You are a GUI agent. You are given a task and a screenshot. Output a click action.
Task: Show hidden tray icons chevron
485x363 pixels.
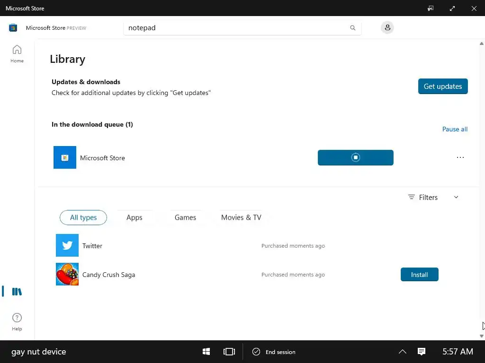(x=403, y=352)
